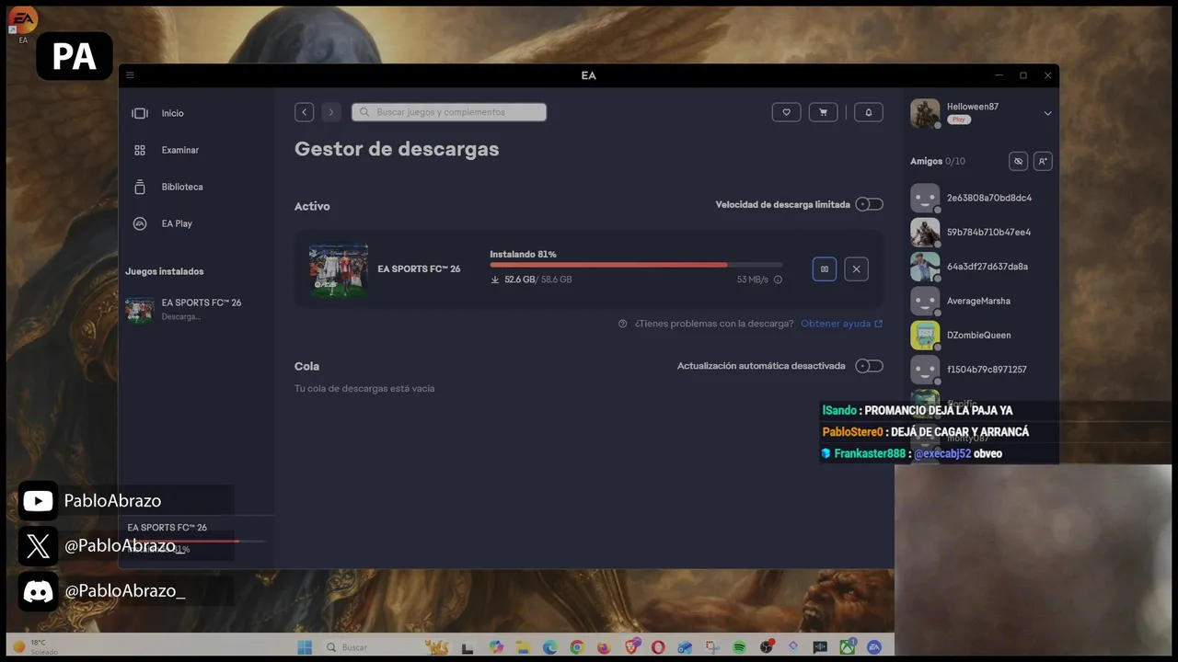The image size is (1178, 662).
Task: Click the forward navigation arrow
Action: 331,112
